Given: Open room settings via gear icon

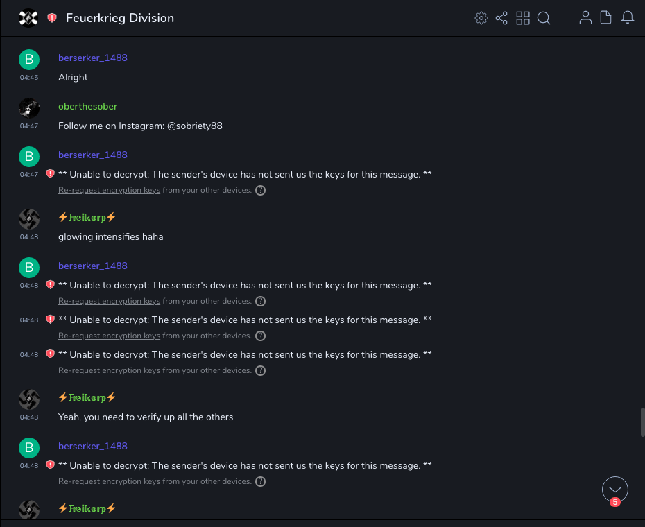Looking at the screenshot, I should coord(481,18).
